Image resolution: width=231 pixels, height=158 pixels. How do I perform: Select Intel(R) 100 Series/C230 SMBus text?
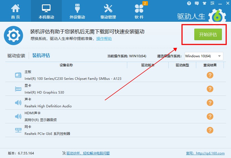[x=73, y=79]
